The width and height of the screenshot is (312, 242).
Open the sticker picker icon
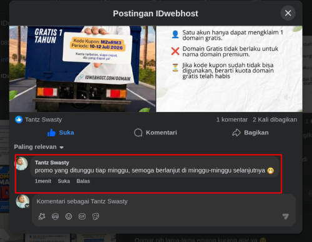[95, 216]
